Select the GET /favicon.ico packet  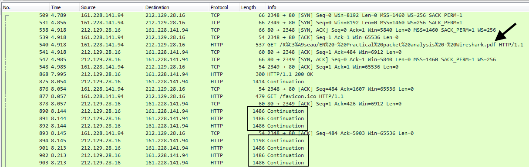click(264, 96)
